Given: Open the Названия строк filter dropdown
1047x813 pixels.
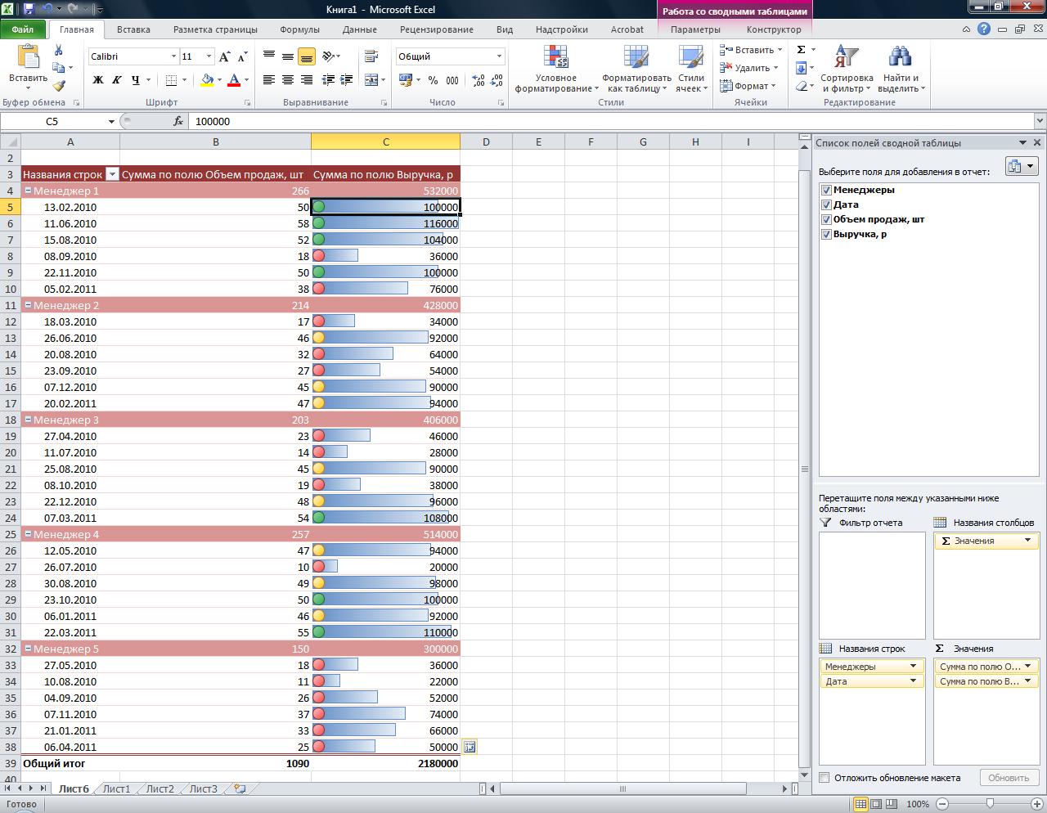Looking at the screenshot, I should click(x=113, y=174).
